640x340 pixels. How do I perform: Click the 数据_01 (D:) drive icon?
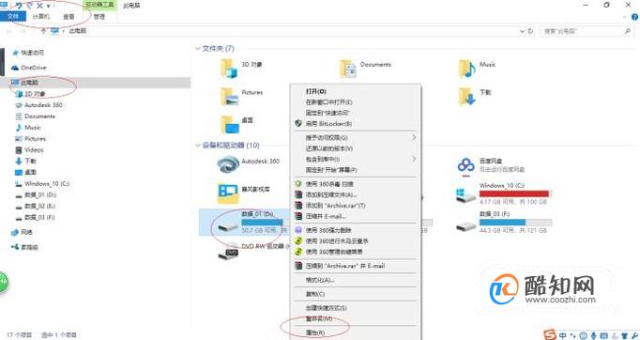point(228,226)
